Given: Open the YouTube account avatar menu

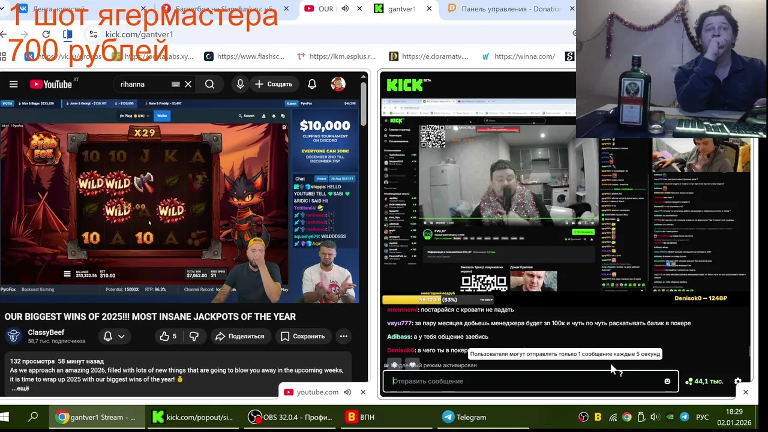Looking at the screenshot, I should click(x=338, y=85).
